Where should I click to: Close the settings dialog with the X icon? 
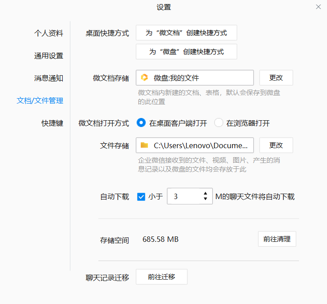tap(318, 7)
